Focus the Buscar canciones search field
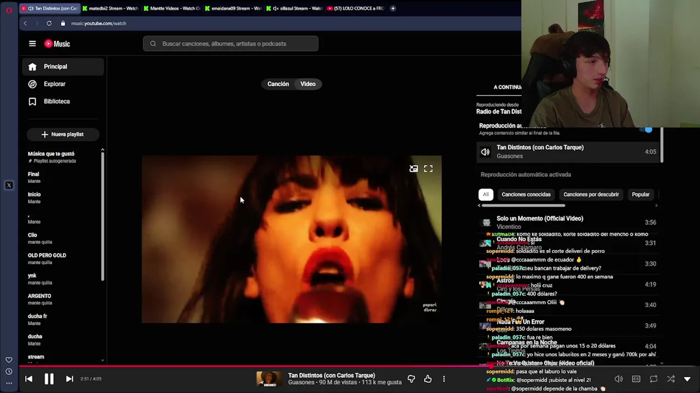 coord(231,44)
